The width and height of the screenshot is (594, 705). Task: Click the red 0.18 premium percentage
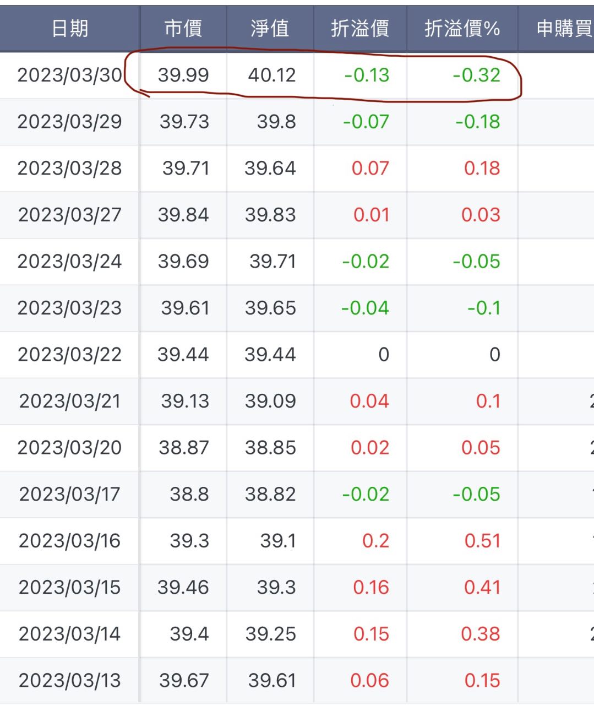(482, 168)
